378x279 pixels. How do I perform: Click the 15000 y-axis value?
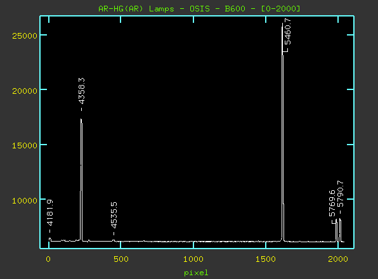pyautogui.click(x=25, y=145)
